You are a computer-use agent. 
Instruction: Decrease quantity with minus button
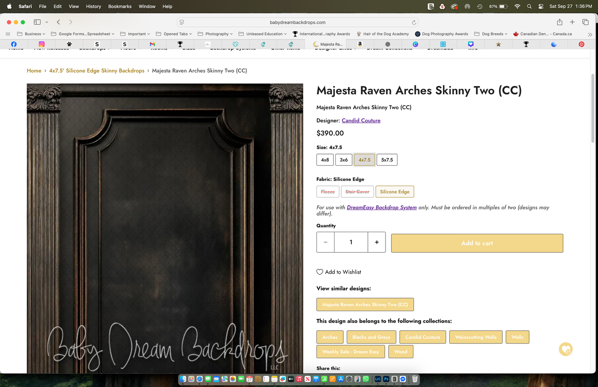click(325, 242)
